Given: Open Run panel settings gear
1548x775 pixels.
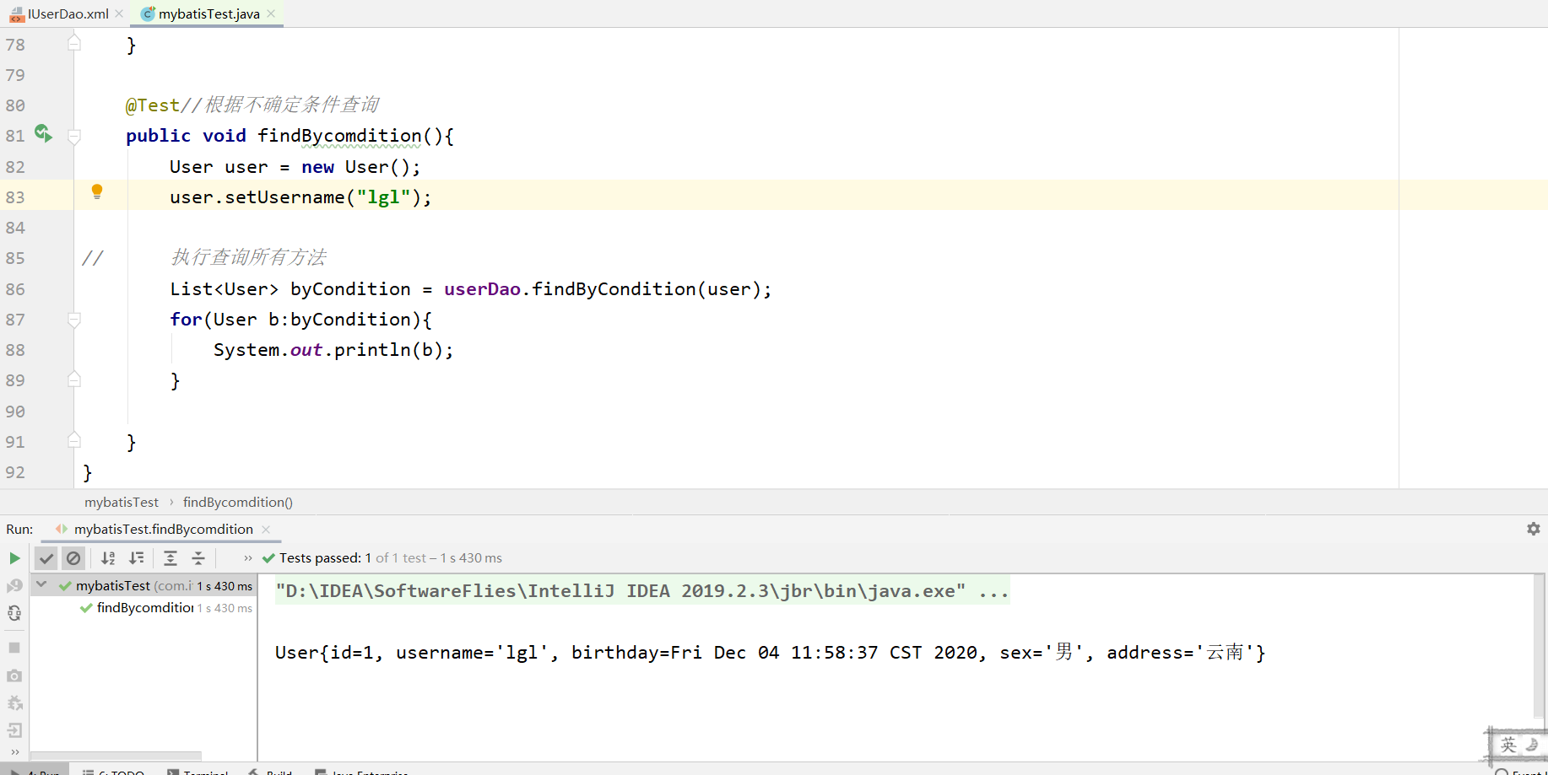Looking at the screenshot, I should pyautogui.click(x=1534, y=529).
